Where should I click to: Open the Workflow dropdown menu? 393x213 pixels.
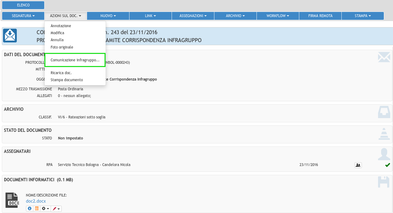tap(278, 16)
